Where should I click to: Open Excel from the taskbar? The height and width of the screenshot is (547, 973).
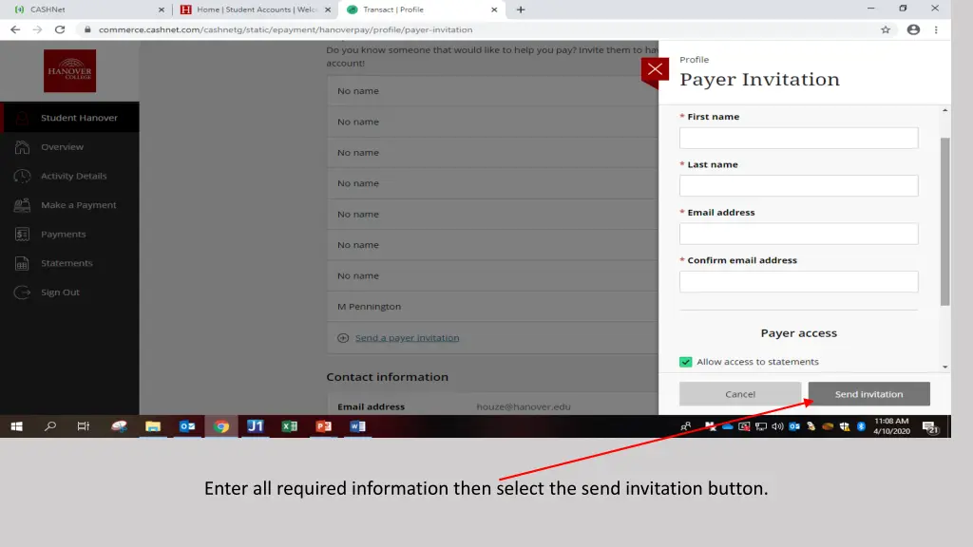(289, 426)
